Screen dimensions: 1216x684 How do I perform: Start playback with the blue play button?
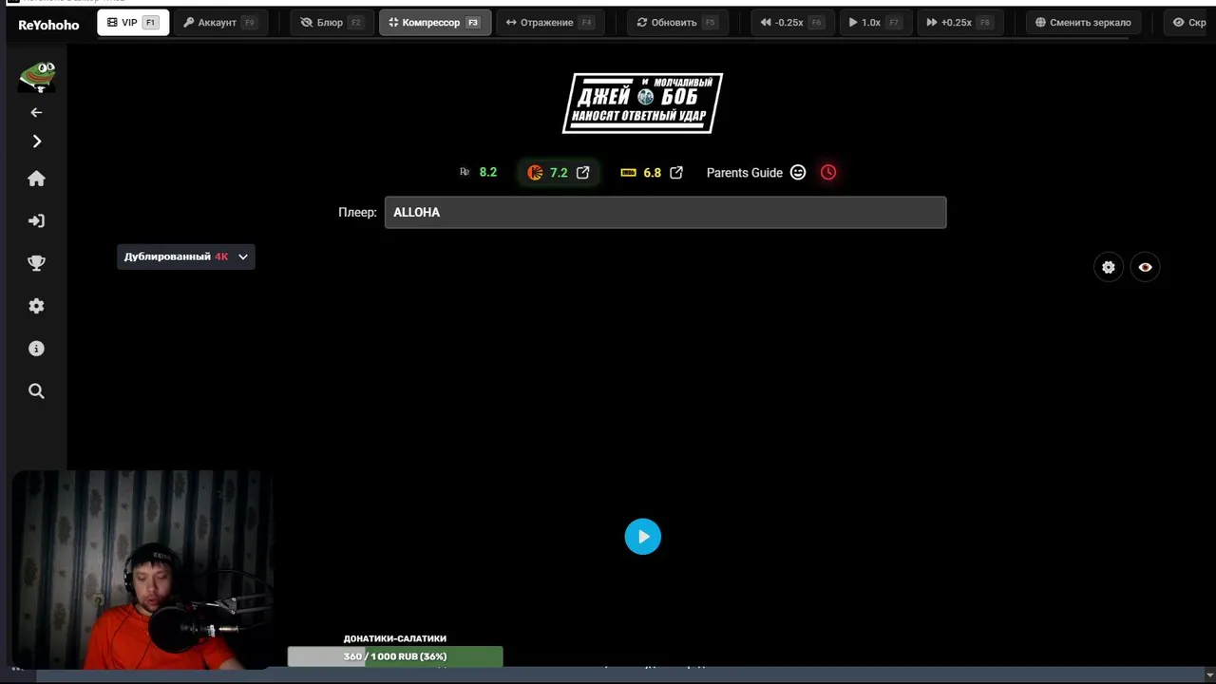[643, 537]
